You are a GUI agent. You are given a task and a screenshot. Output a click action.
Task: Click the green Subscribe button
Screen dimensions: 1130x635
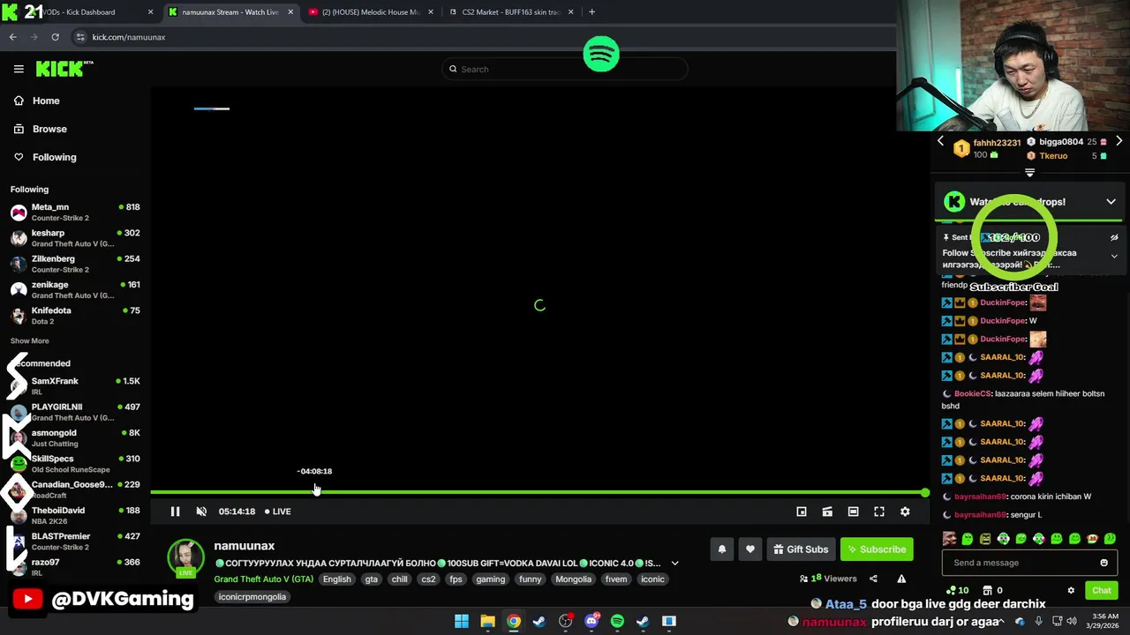point(877,549)
